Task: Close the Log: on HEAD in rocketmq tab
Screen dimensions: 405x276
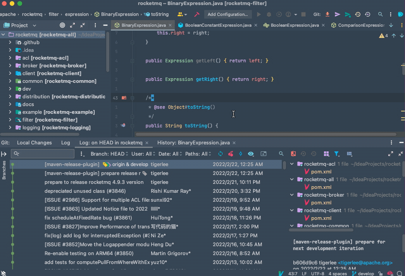Action: [x=147, y=143]
